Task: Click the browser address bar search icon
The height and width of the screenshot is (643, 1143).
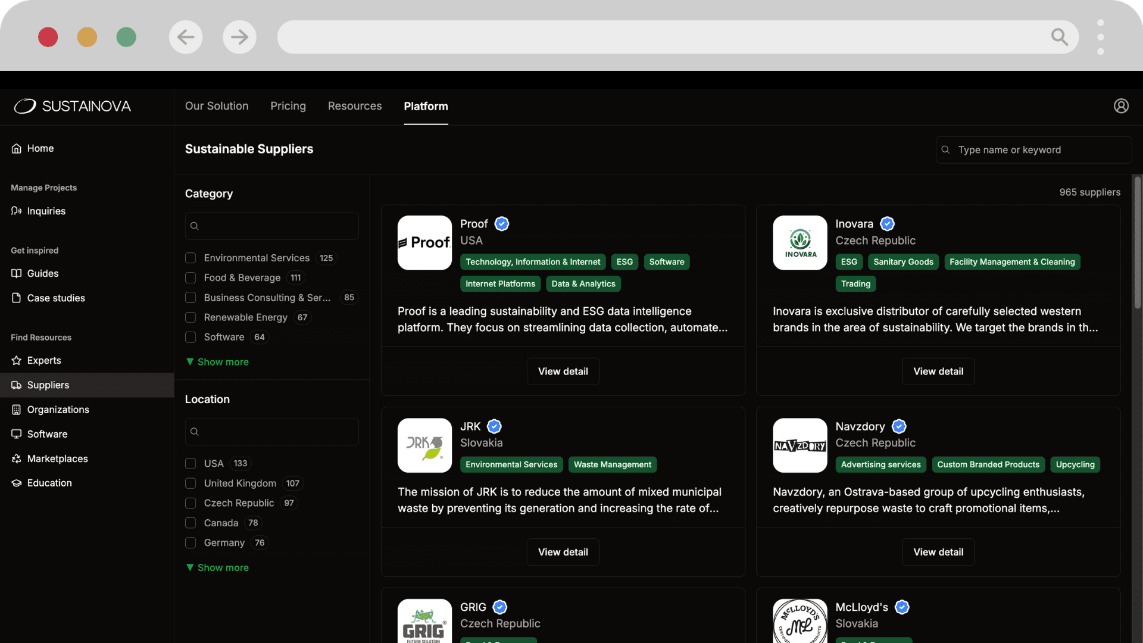Action: (x=1059, y=37)
